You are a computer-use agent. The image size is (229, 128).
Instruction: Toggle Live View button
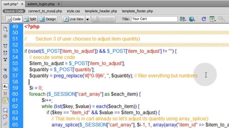[74, 19]
